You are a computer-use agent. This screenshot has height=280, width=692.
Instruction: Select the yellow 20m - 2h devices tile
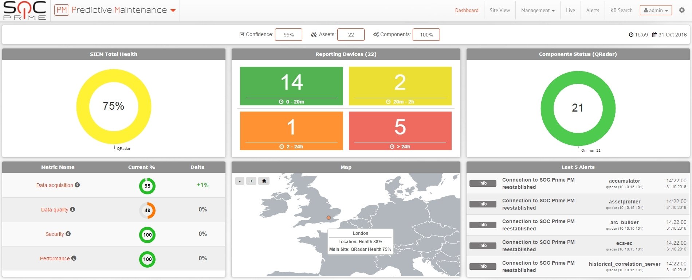[x=400, y=86]
